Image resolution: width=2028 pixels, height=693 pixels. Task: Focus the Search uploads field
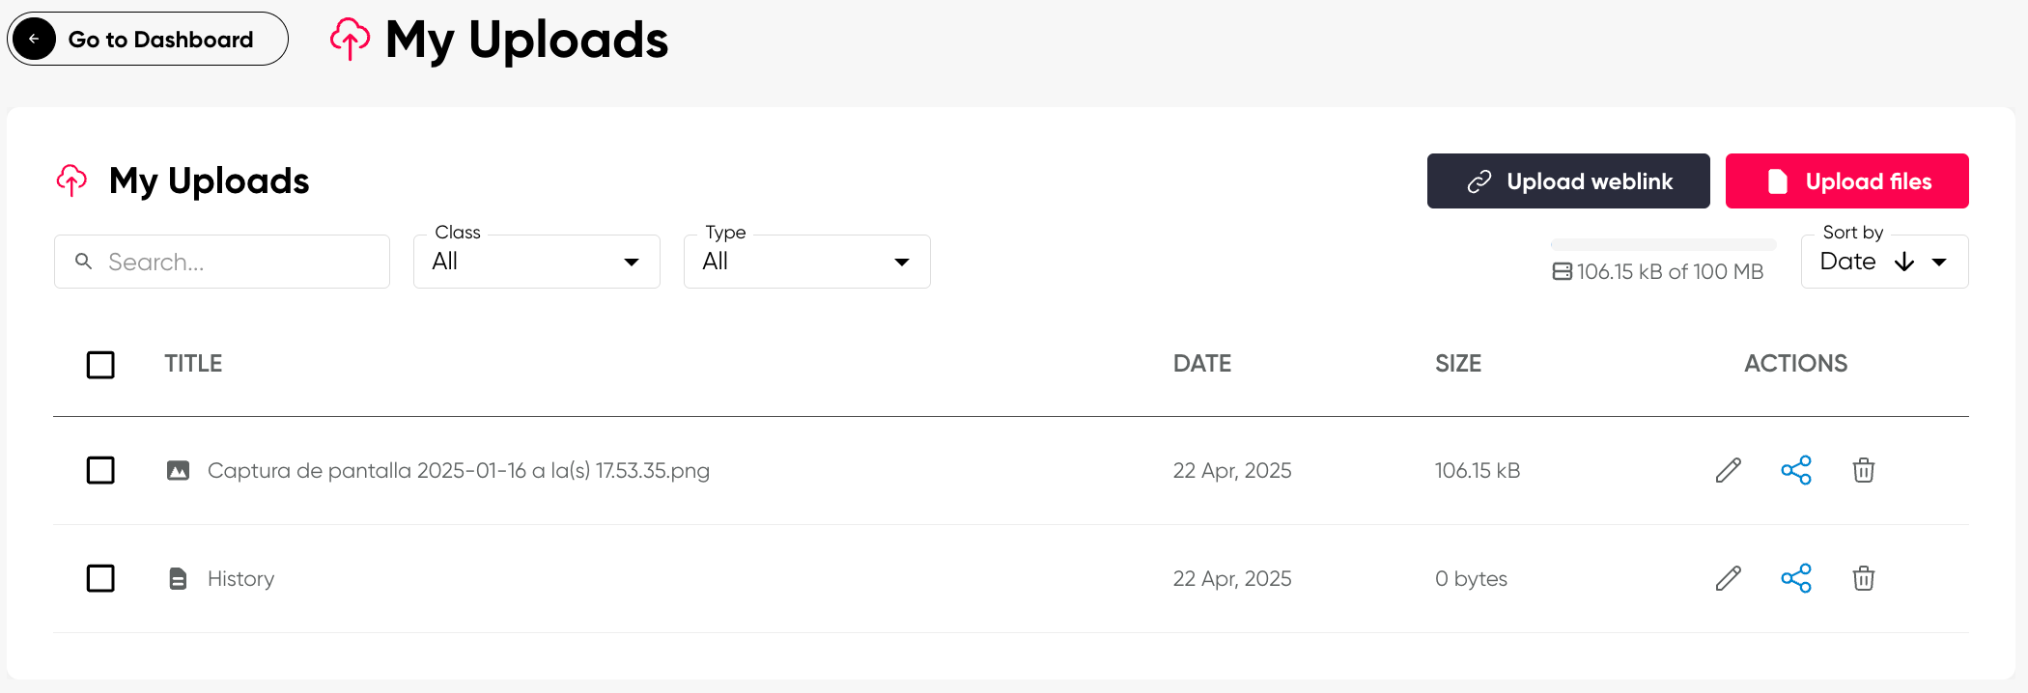click(232, 262)
